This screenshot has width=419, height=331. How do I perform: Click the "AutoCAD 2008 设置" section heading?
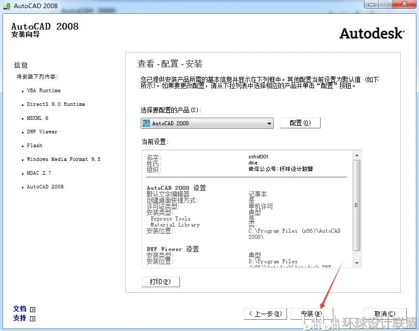click(176, 188)
